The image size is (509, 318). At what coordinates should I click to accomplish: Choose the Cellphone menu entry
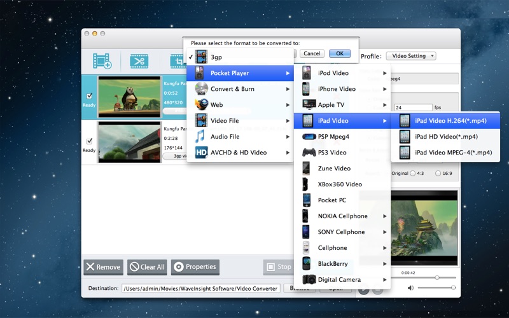point(342,247)
